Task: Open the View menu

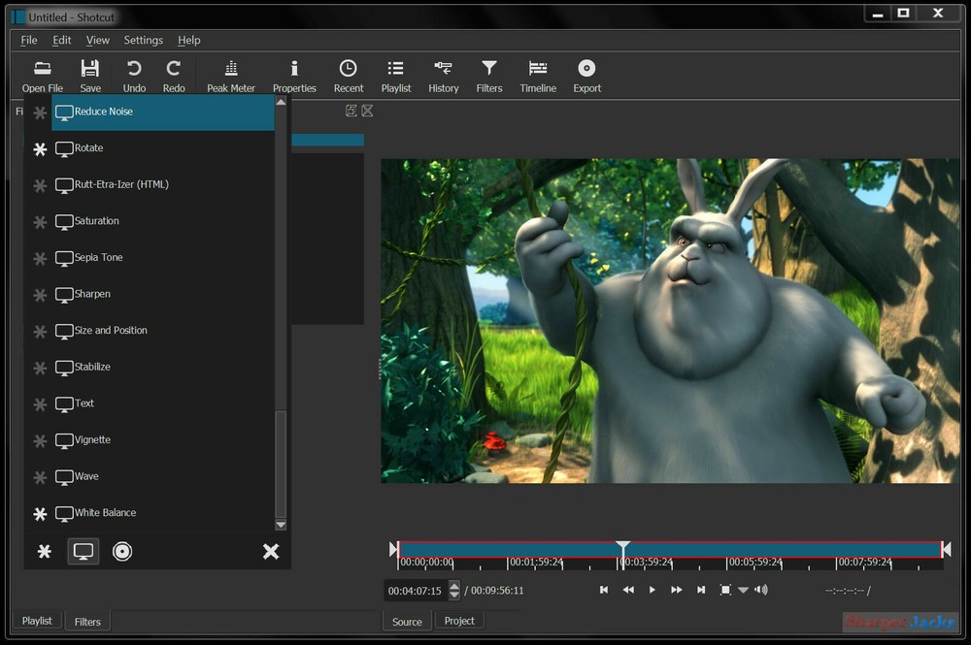Action: tap(97, 40)
